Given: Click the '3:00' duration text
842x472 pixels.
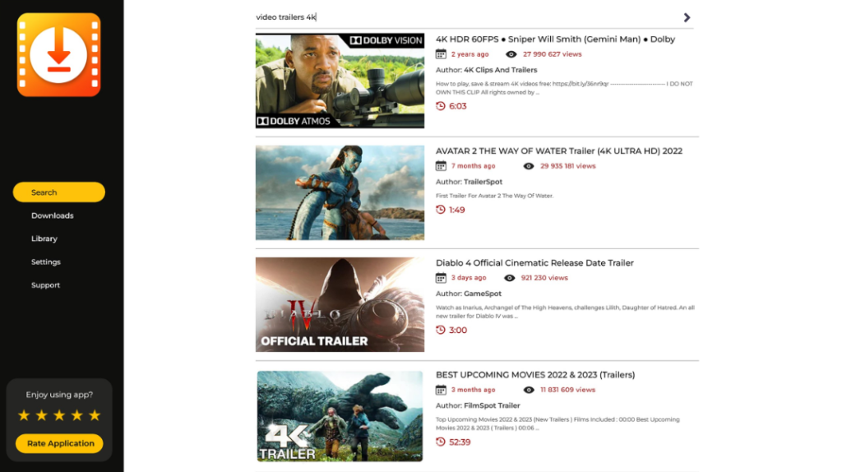Looking at the screenshot, I should (458, 331).
